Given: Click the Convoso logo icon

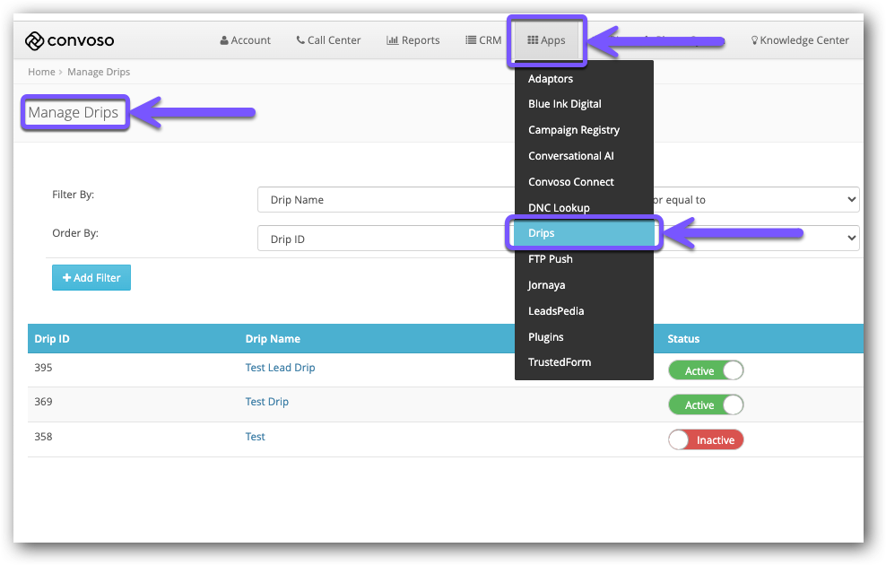Looking at the screenshot, I should (x=35, y=40).
